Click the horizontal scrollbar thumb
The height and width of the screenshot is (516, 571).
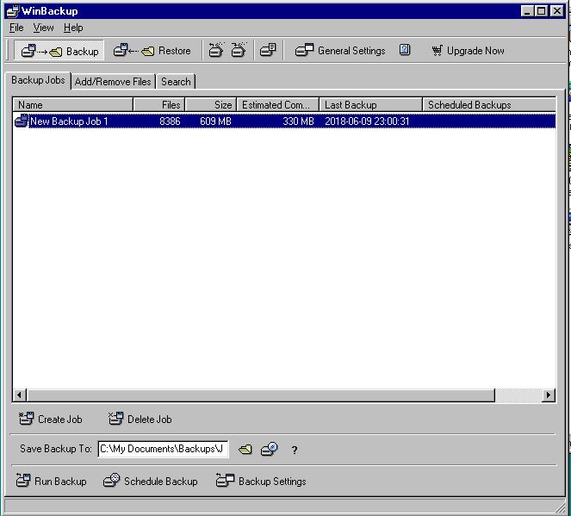[x=261, y=395]
